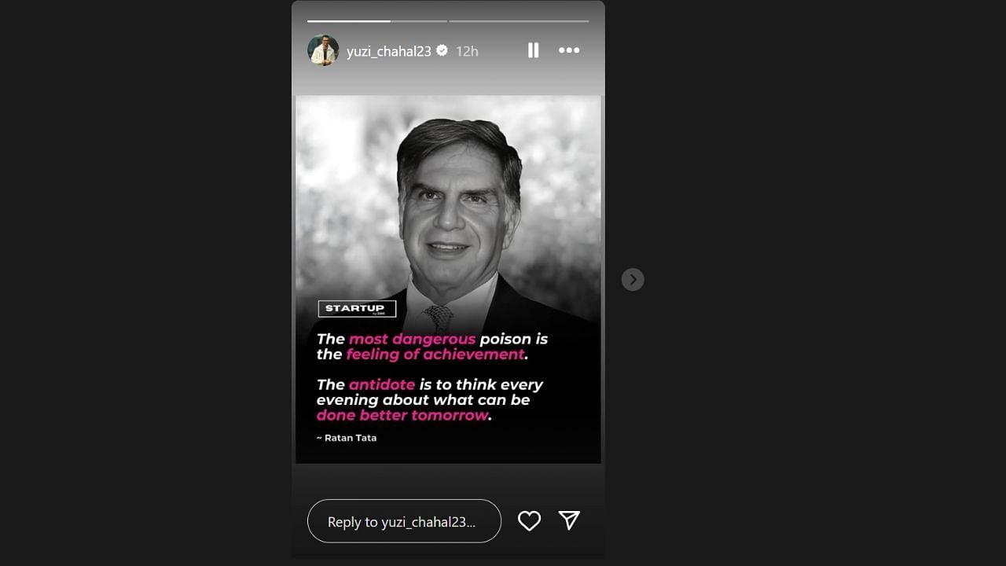Viewport: 1006px width, 566px height.
Task: Click the "~ Ratan Tata" attribution text
Action: click(x=347, y=438)
